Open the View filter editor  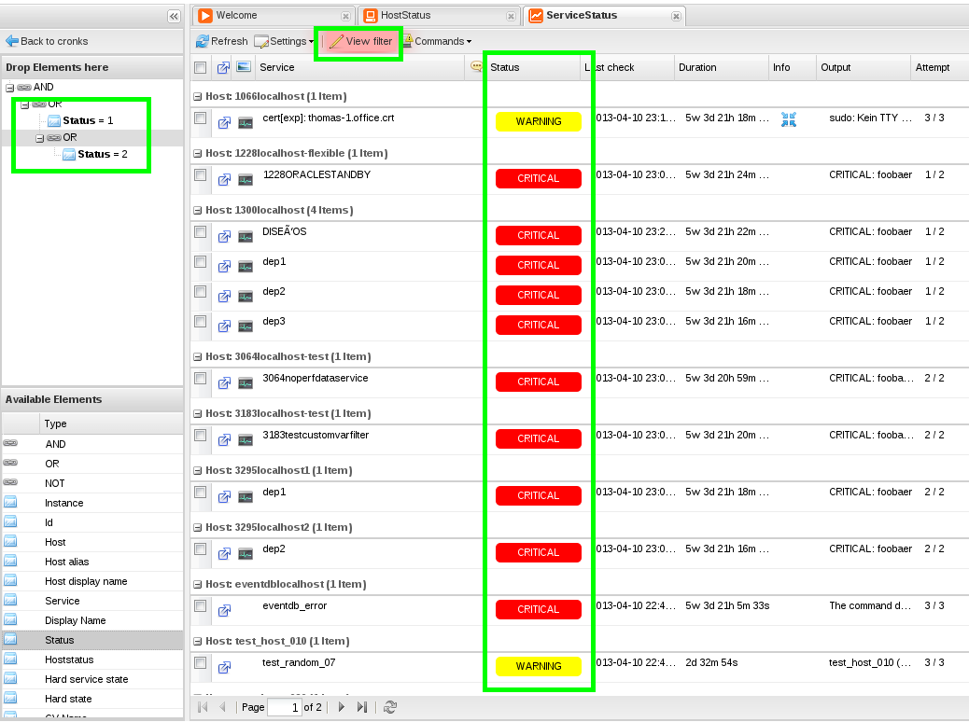point(358,41)
